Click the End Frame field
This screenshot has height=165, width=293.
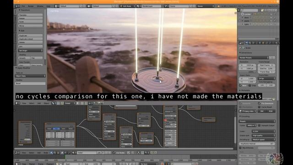coord(266,68)
